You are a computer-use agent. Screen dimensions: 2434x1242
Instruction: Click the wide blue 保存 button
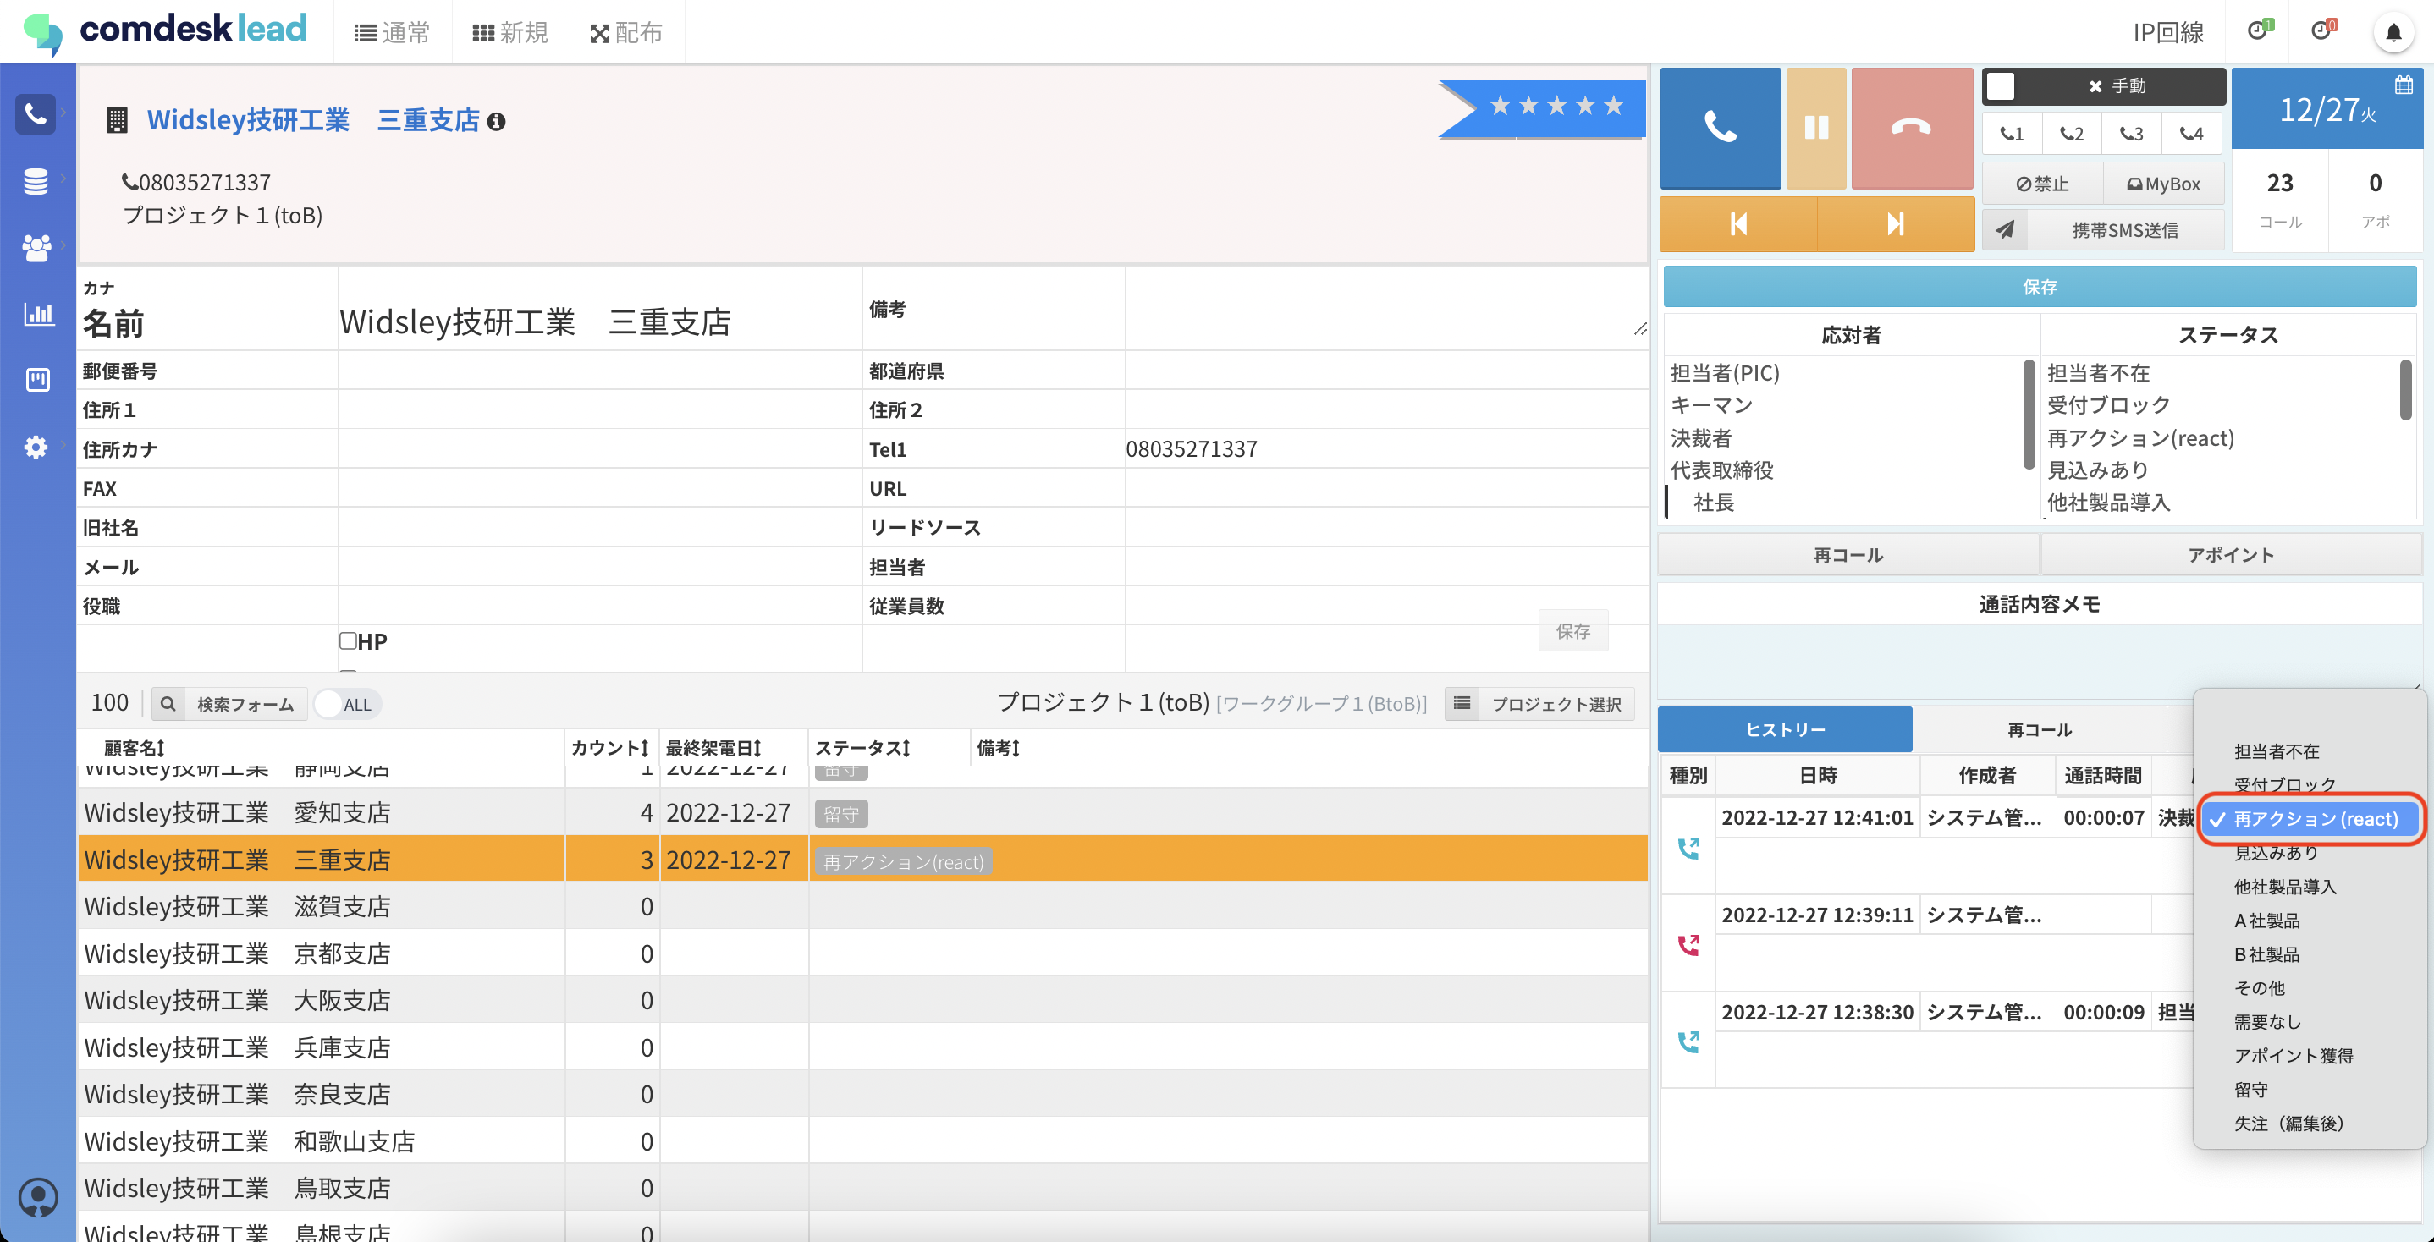2039,287
